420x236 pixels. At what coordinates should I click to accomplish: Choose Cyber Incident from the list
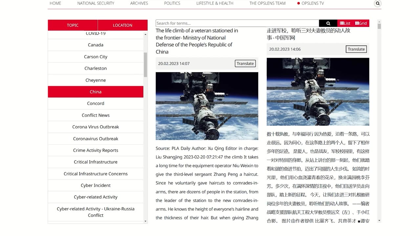click(95, 186)
